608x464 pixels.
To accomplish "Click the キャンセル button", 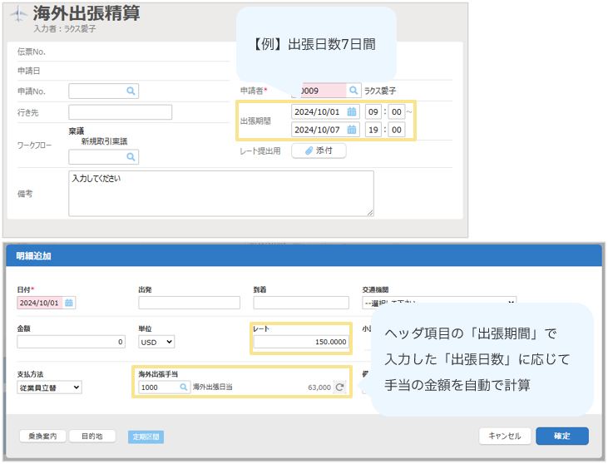I will pos(504,436).
